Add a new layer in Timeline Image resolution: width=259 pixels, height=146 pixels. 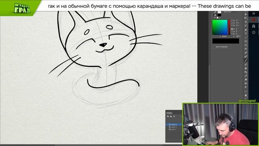point(168,116)
